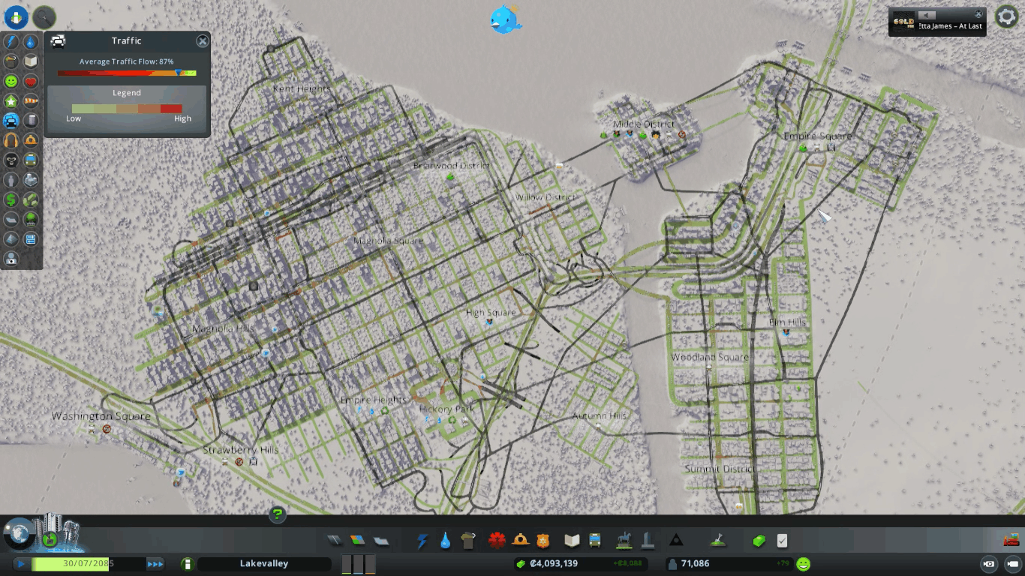Open the Fire Department build menu
Viewport: 1025px width, 576px height.
click(x=520, y=540)
